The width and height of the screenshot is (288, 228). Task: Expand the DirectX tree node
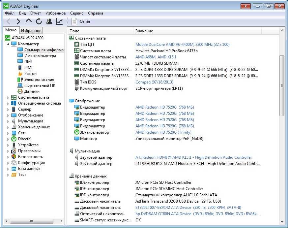click(x=8, y=139)
